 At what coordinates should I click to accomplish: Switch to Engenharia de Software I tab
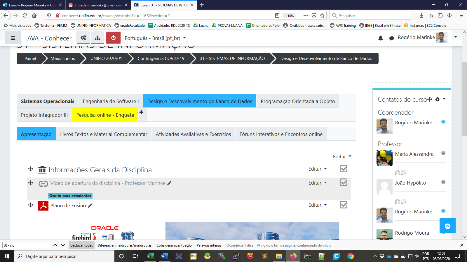pyautogui.click(x=111, y=101)
